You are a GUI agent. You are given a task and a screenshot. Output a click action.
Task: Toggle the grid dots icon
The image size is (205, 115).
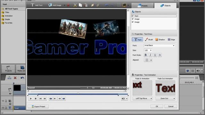(x=119, y=5)
